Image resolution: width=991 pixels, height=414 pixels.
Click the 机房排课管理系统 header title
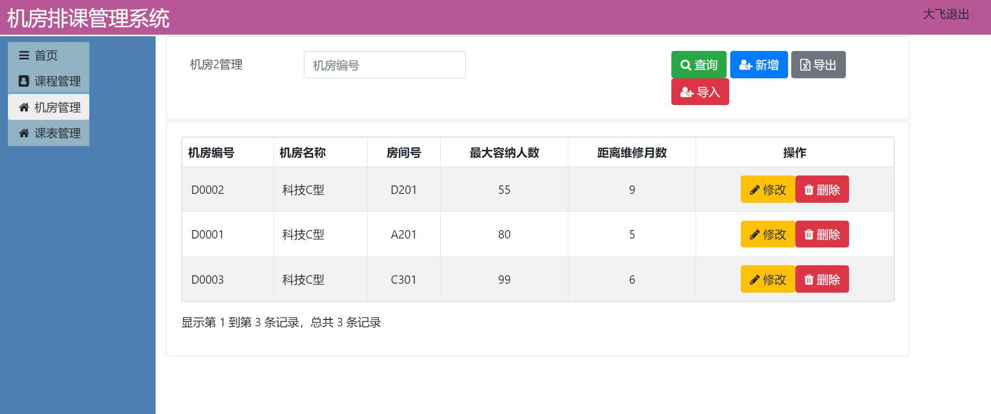(88, 18)
